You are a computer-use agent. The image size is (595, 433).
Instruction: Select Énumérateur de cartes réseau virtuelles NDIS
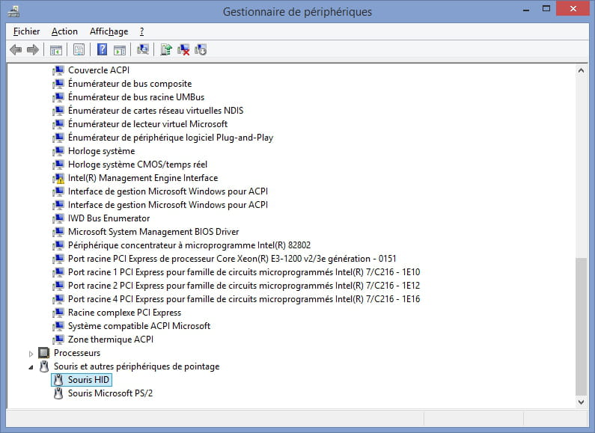click(156, 111)
